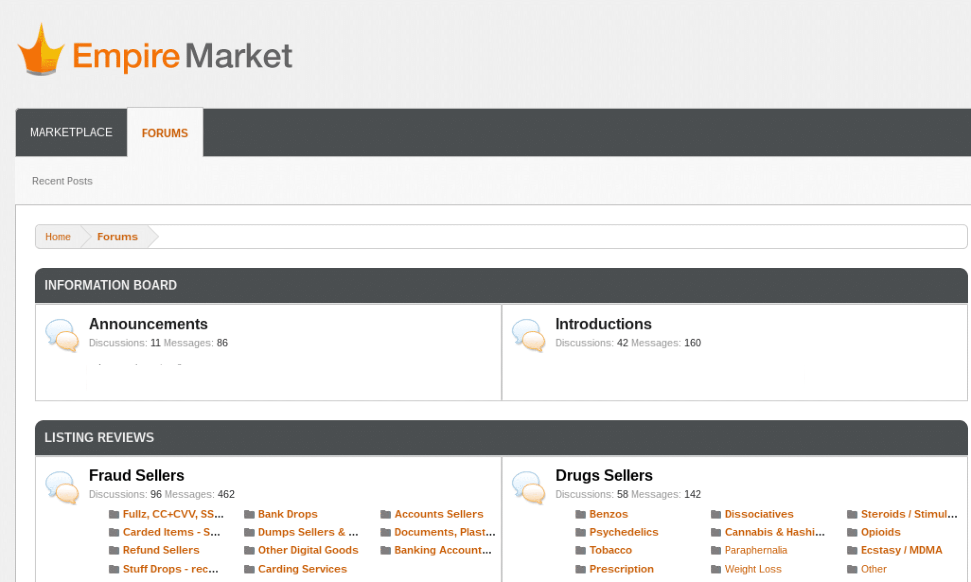Select the Forums tab
Image resolution: width=971 pixels, height=582 pixels.
coord(165,133)
